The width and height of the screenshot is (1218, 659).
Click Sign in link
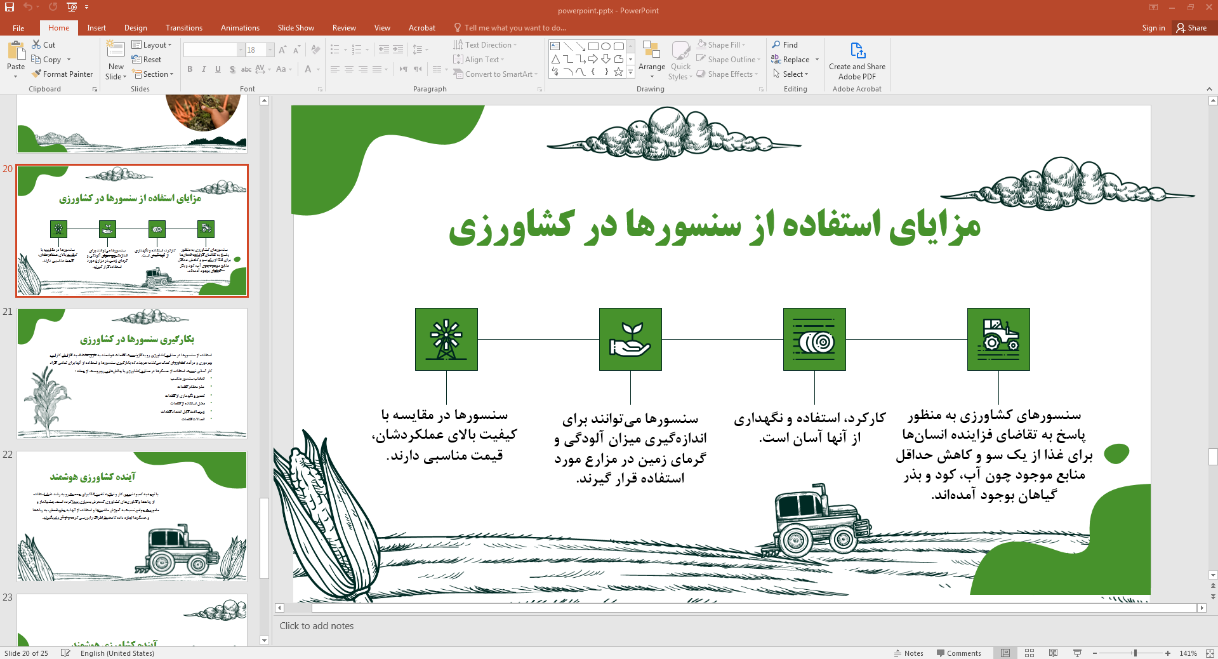1153,27
